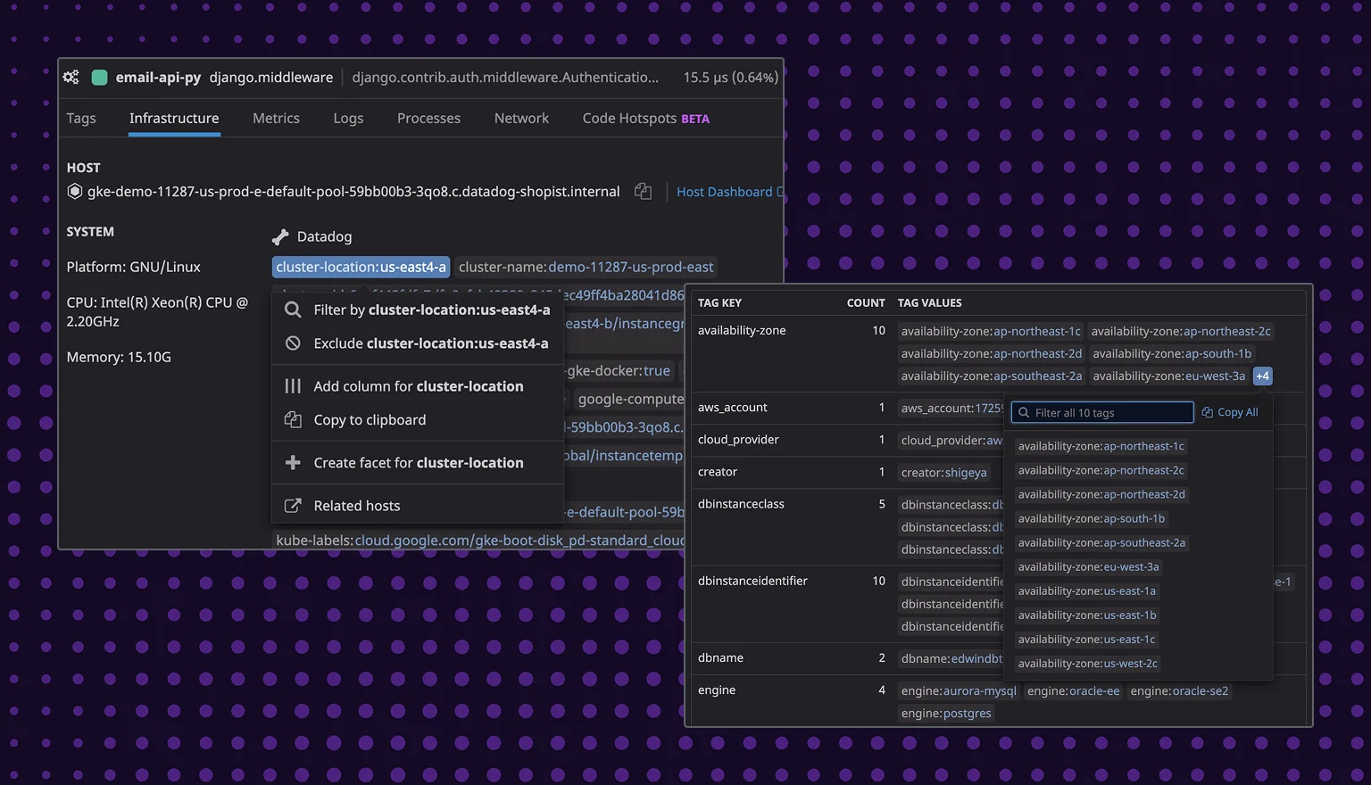The width and height of the screenshot is (1371, 785).
Task: Click the cluster-location:us-east4-a tag
Action: [361, 267]
